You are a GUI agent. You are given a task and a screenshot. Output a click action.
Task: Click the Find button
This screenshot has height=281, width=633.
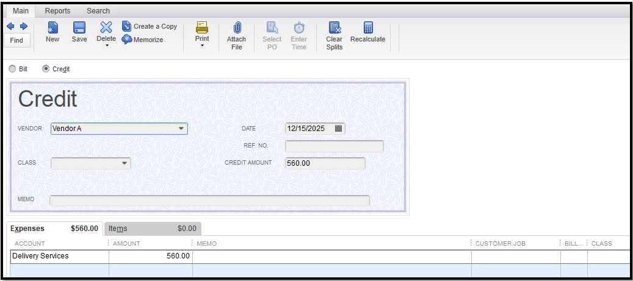click(x=16, y=40)
